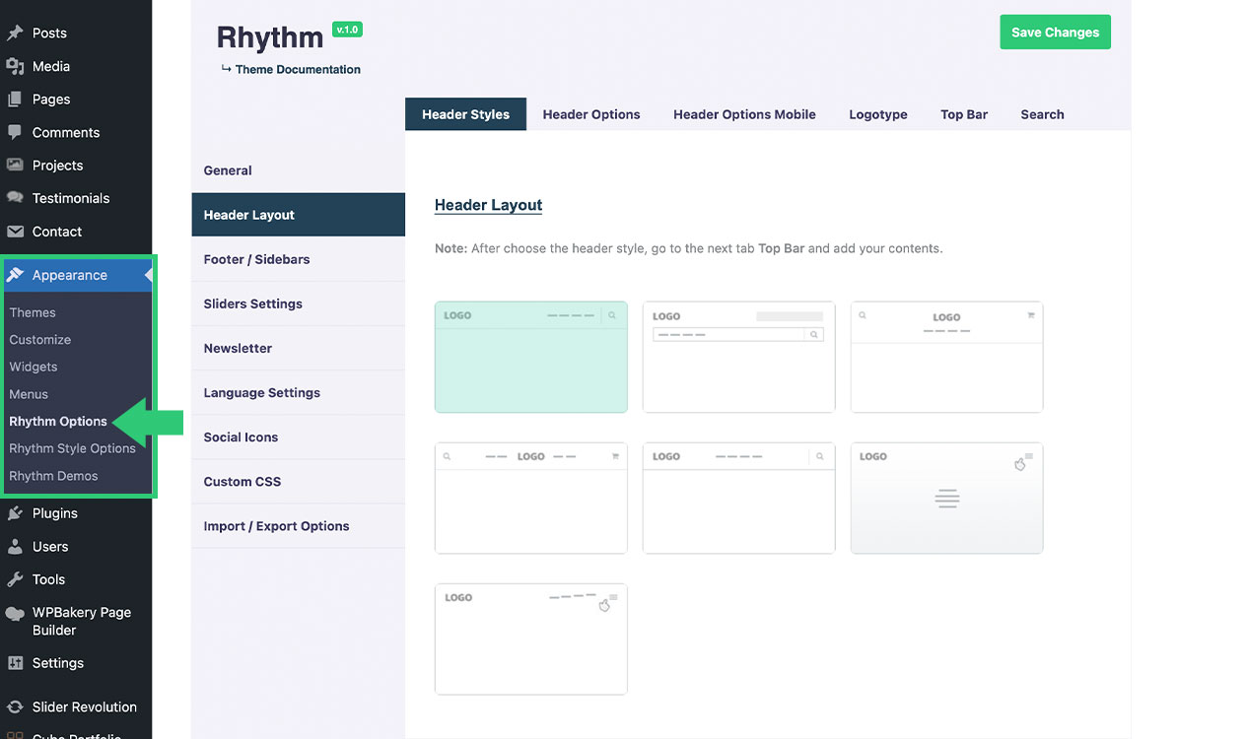The image size is (1247, 739).
Task: Open the Settings admin menu
Action: pyautogui.click(x=57, y=663)
